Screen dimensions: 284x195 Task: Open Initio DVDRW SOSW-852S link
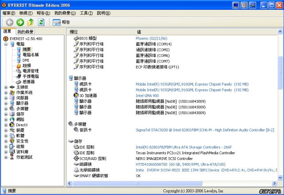206,170
